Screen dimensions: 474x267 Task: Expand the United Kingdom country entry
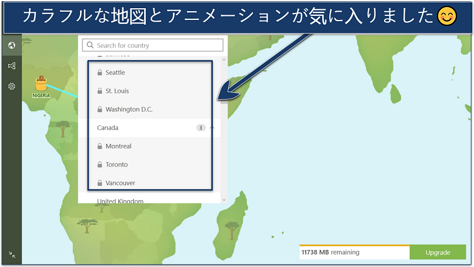click(120, 201)
